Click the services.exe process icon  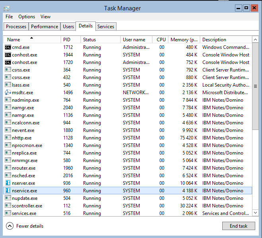pyautogui.click(x=8, y=213)
